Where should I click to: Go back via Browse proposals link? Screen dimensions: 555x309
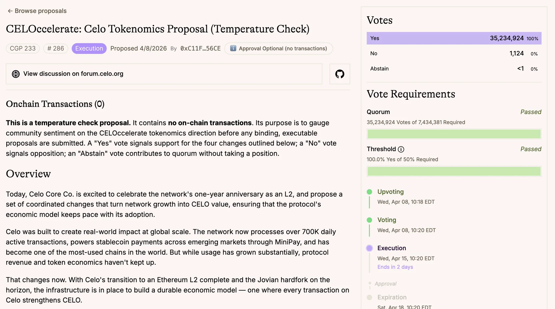tap(37, 11)
